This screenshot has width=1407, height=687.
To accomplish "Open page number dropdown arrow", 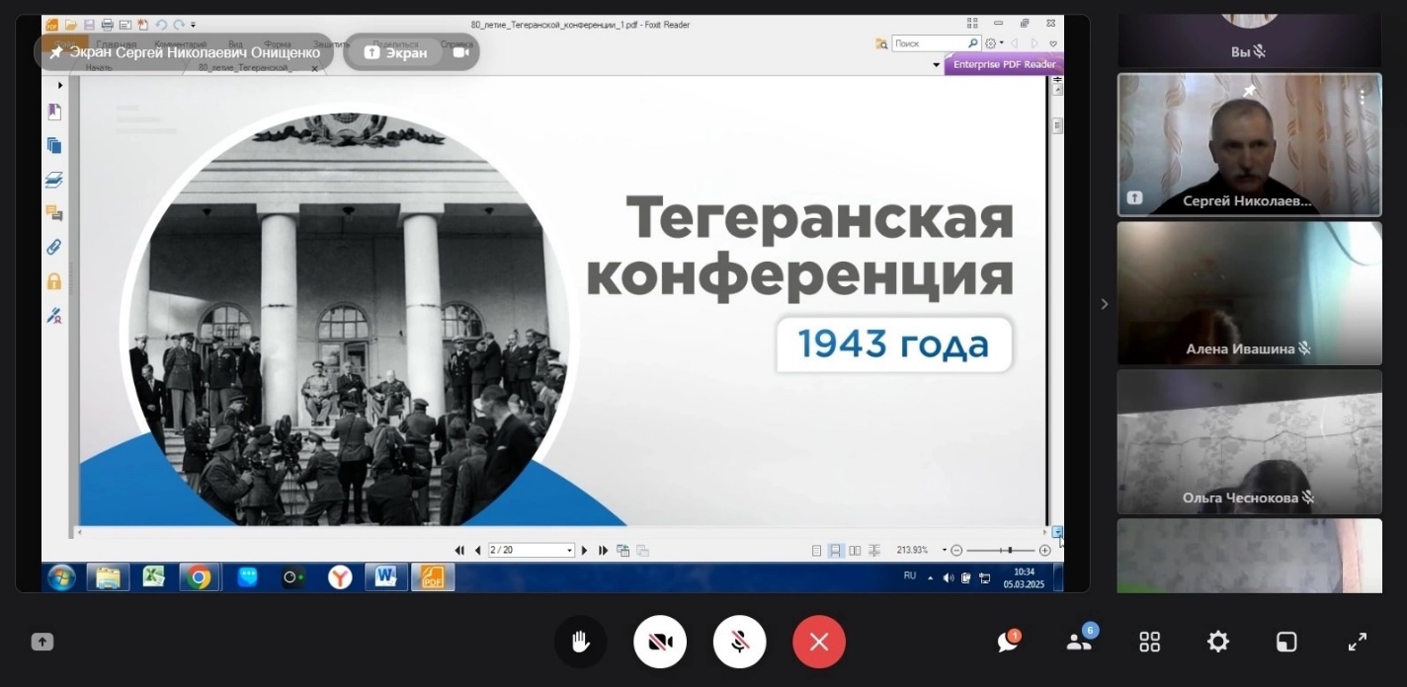I will point(569,550).
